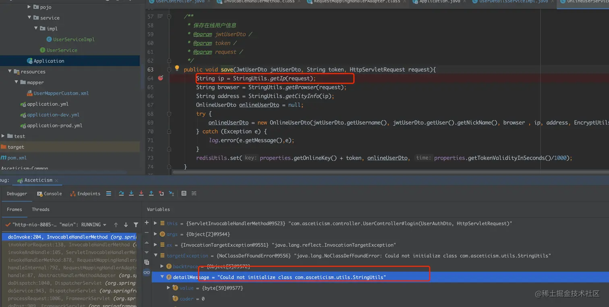609x307 pixels.
Task: Click the Trace Current Stream Chain icon
Action: [194, 193]
